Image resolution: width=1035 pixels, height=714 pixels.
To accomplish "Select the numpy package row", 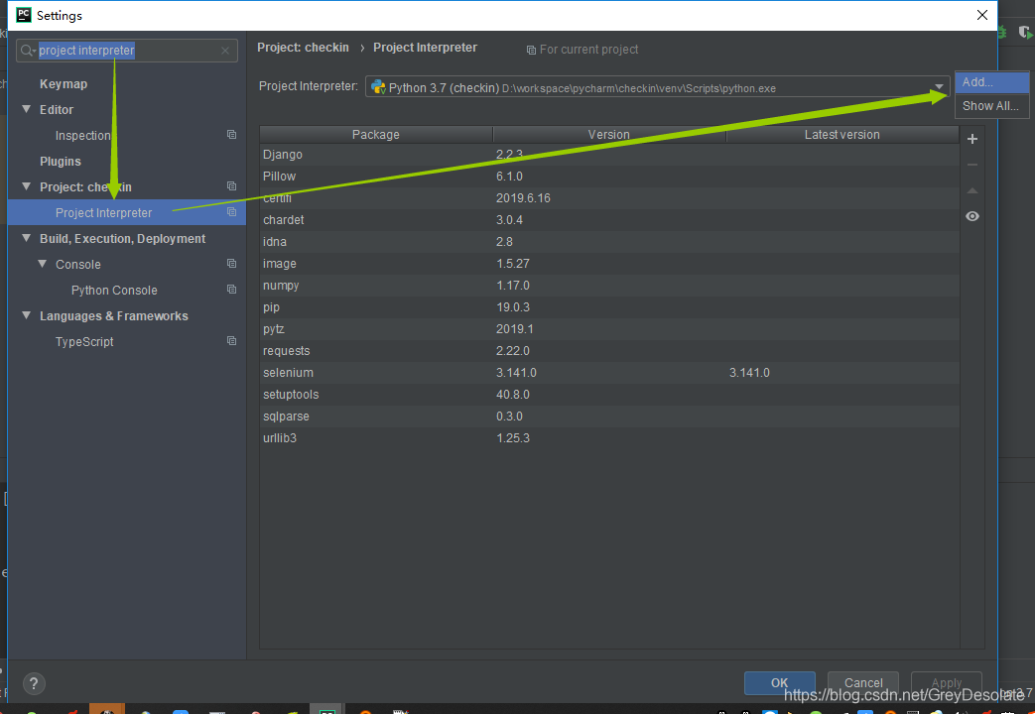I will (x=609, y=285).
